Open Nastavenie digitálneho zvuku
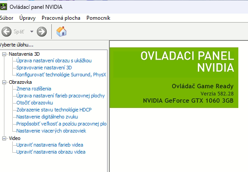 pos(47,117)
